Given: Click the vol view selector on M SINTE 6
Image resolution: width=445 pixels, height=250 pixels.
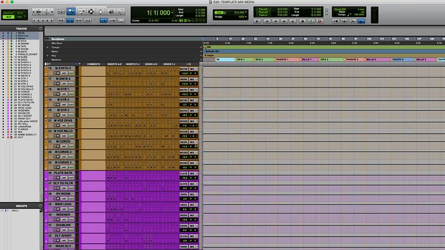Looking at the screenshot, I should click(64, 84).
